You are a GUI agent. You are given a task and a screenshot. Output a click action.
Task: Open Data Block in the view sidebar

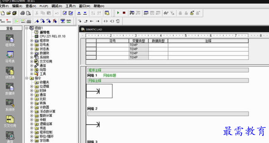click(10, 89)
